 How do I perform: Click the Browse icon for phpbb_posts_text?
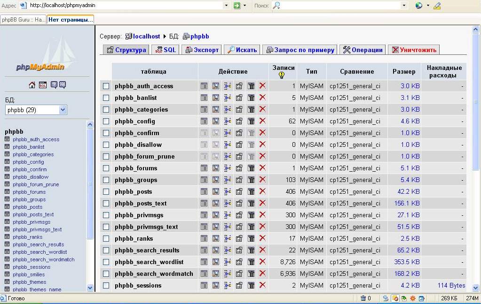pos(204,203)
